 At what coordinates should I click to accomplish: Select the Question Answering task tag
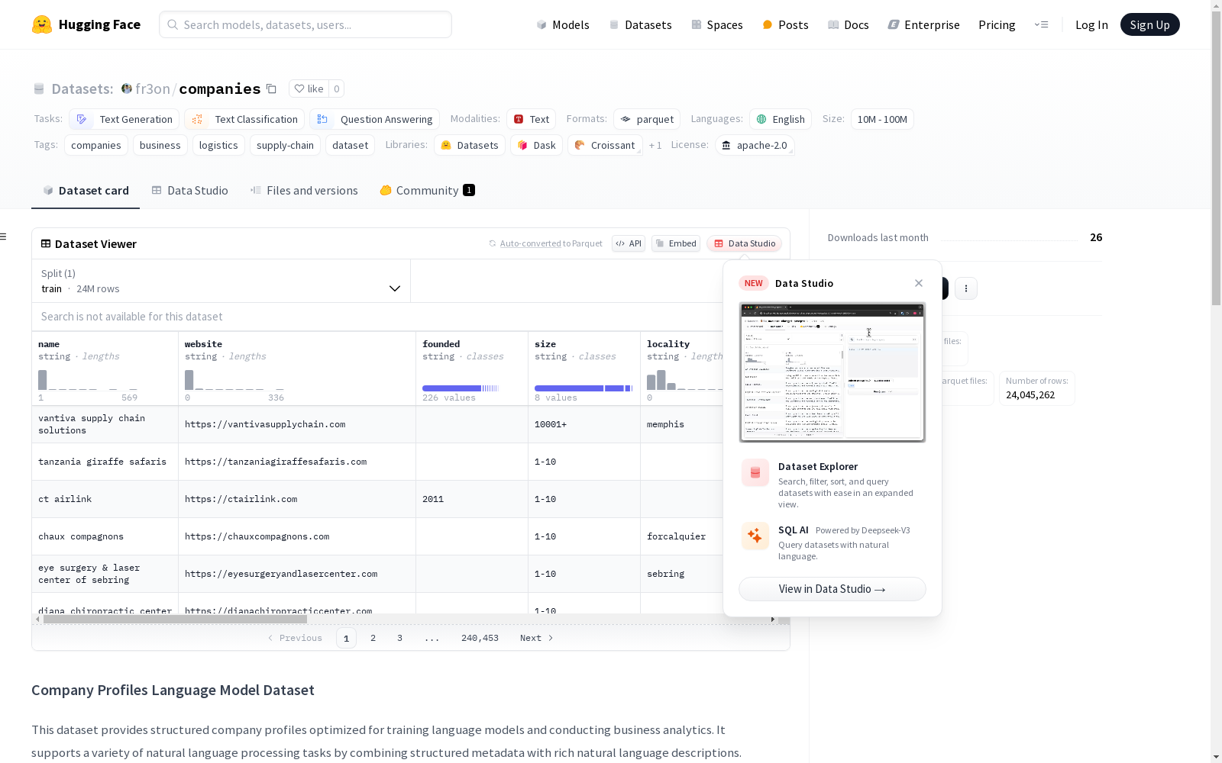[374, 119]
